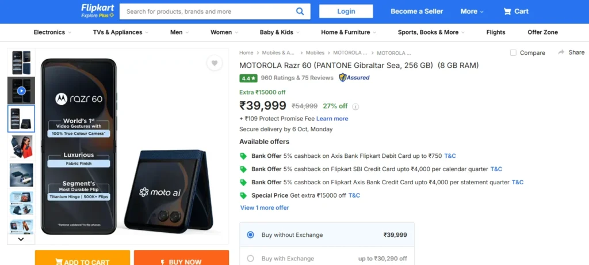
Task: Click the Flipkart Explore Plus logo
Action: tap(98, 11)
